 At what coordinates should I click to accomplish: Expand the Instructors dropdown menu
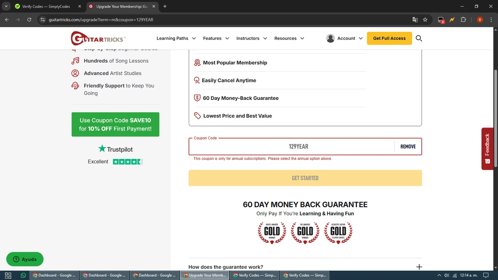[251, 38]
